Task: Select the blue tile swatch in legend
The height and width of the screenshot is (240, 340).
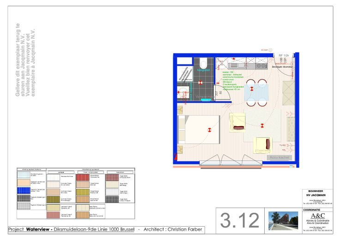Action: (24, 189)
